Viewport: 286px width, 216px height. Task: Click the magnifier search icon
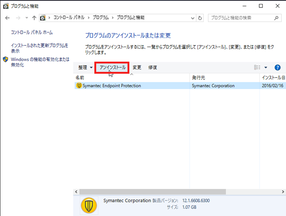pos(276,18)
